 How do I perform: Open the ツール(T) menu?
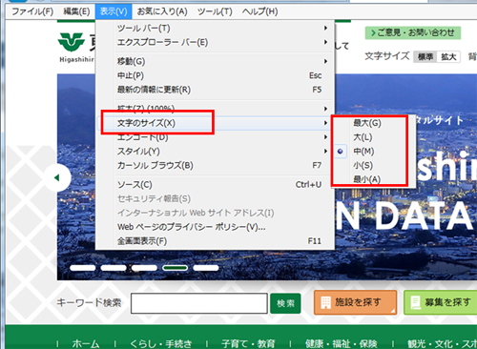point(215,11)
